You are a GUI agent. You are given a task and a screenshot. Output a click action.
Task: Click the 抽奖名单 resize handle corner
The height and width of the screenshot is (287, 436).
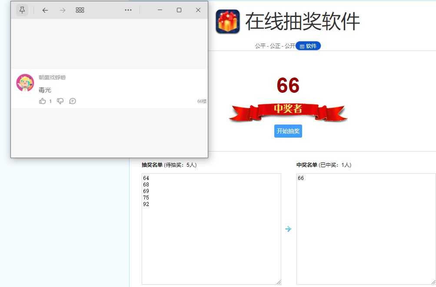pyautogui.click(x=279, y=282)
